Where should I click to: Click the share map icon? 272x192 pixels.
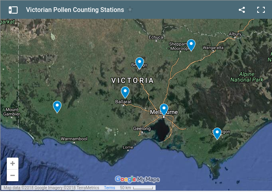[242, 10]
